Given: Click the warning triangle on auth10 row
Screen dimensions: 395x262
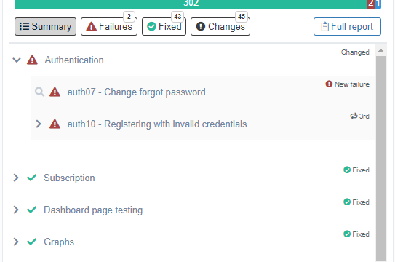Looking at the screenshot, I should pos(55,124).
